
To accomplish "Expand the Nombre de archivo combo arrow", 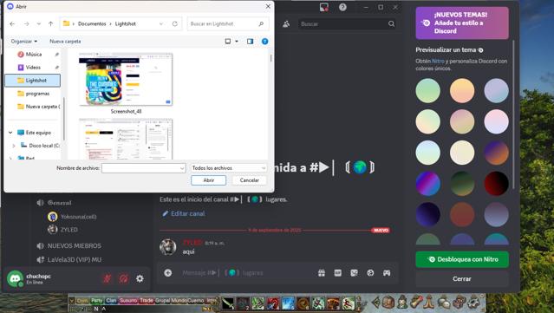I will 182,168.
